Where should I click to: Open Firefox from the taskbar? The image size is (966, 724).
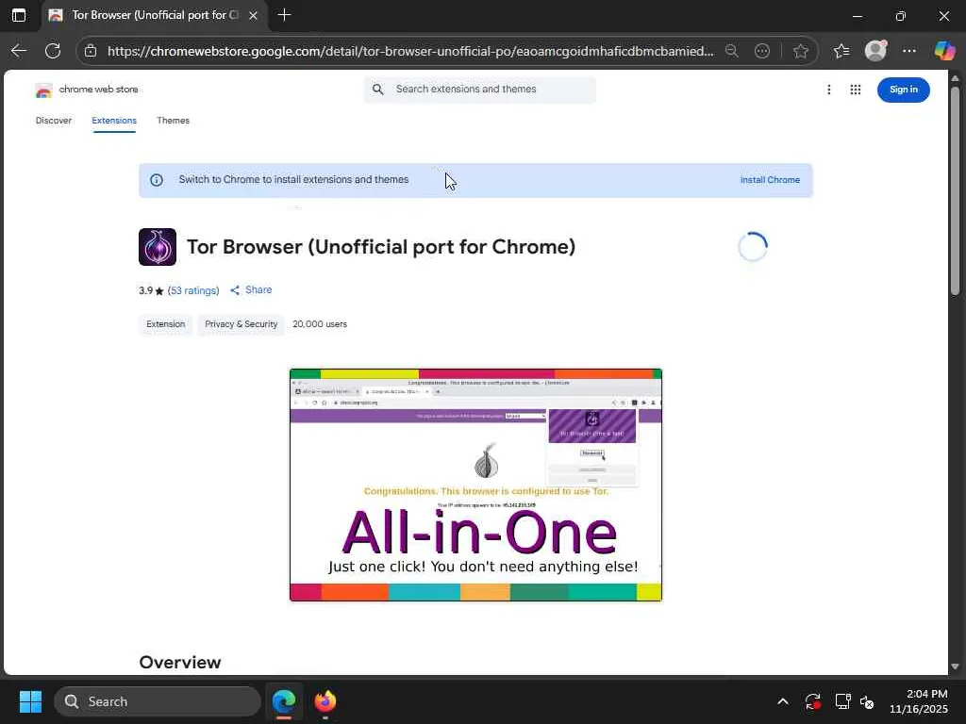325,701
